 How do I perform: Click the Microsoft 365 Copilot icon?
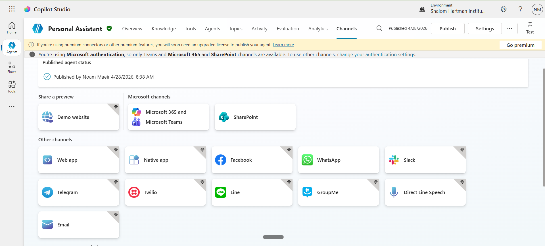[136, 112]
